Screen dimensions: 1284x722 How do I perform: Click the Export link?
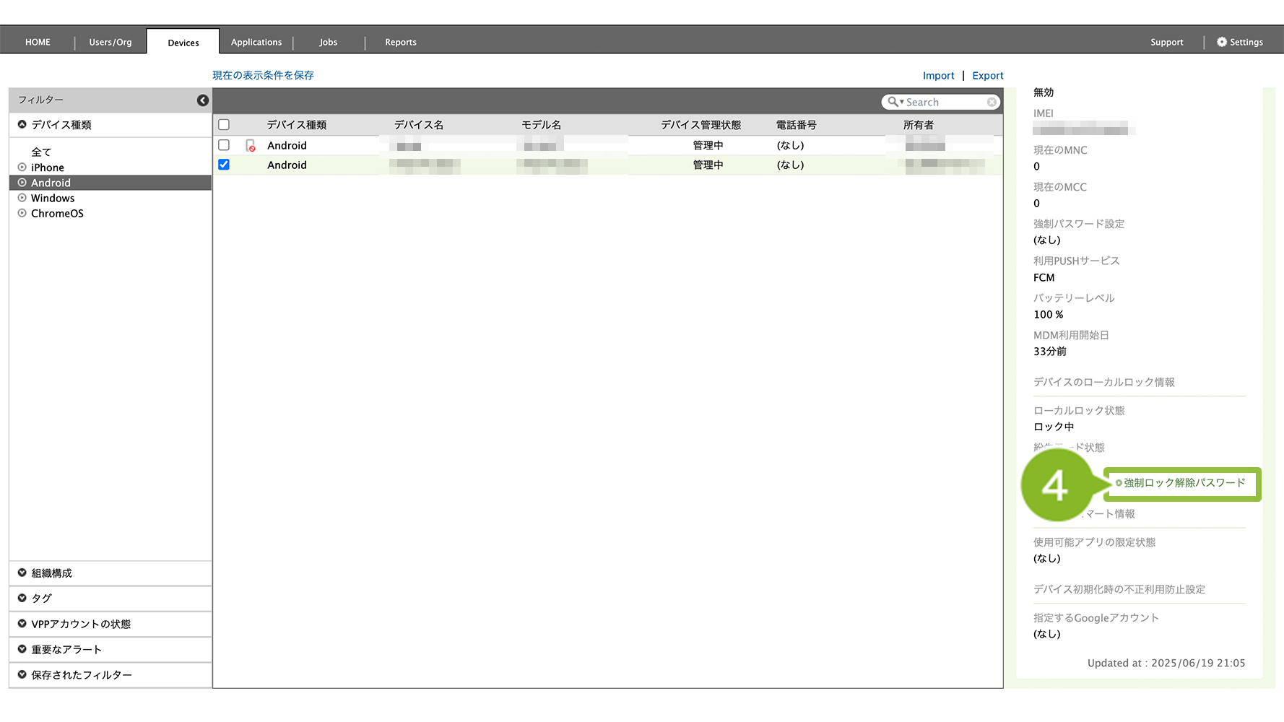987,76
